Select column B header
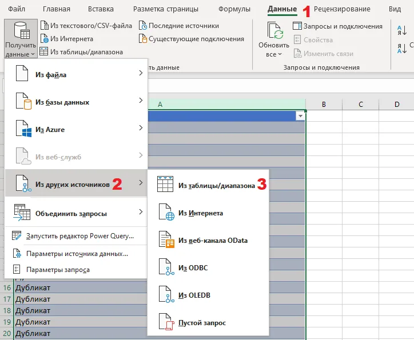This screenshot has width=414, height=340. click(x=324, y=105)
